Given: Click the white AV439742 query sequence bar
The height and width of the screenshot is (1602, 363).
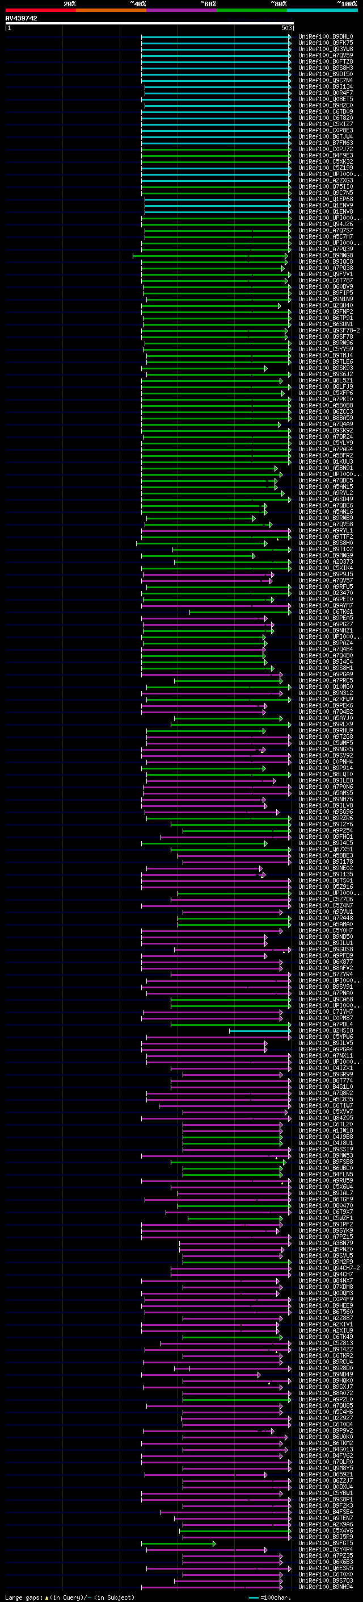Looking at the screenshot, I should (150, 24).
